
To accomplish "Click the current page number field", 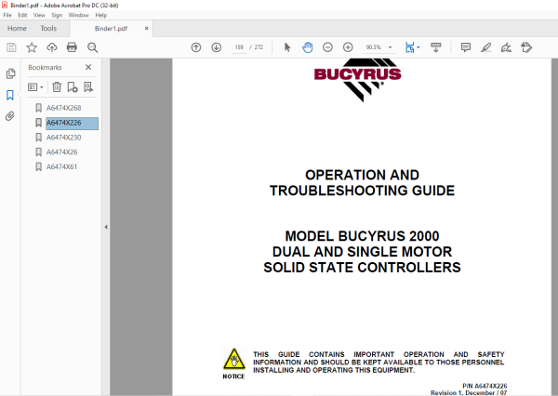I will (x=239, y=47).
